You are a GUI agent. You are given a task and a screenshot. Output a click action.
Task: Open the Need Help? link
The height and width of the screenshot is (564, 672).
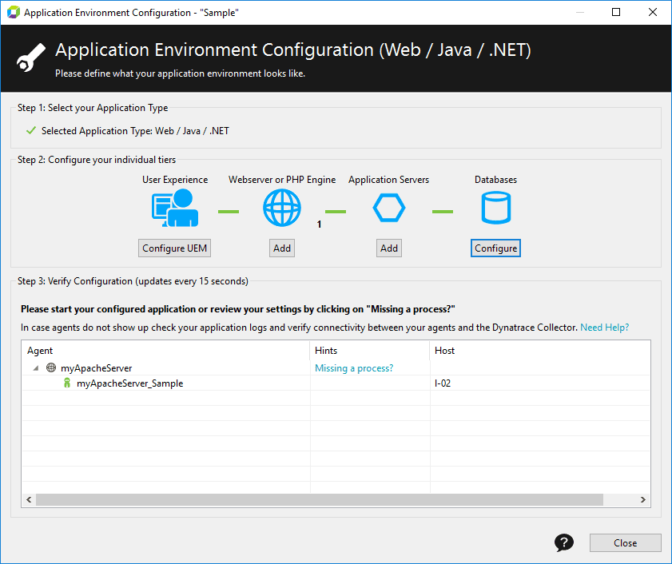[604, 328]
